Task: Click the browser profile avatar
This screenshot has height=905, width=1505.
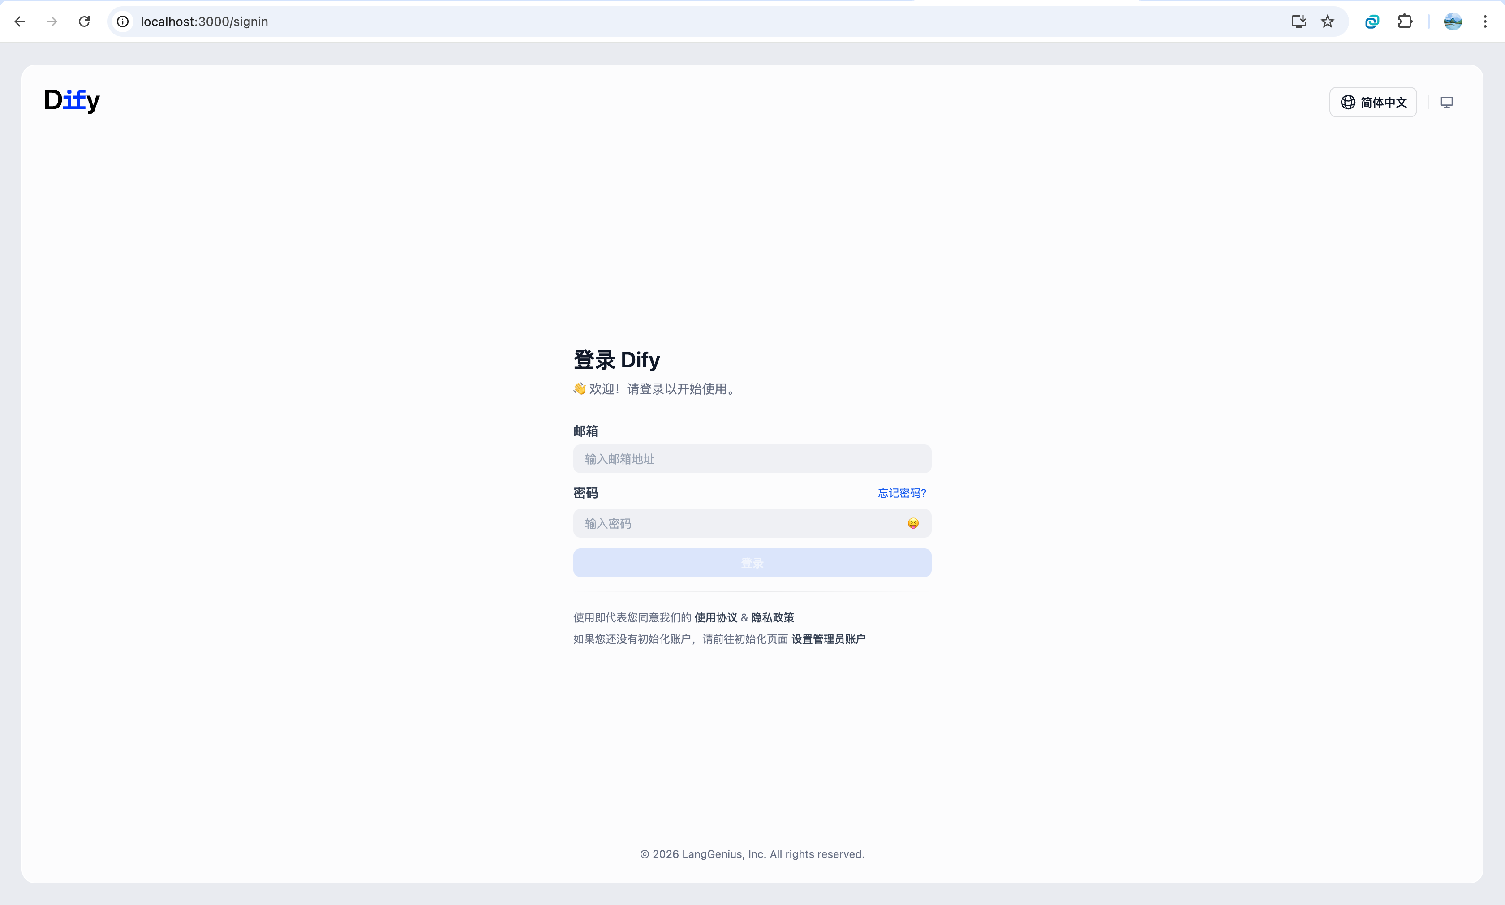Action: (x=1453, y=22)
